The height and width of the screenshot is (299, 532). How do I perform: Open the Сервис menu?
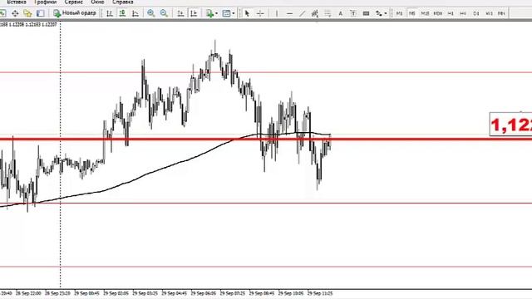click(74, 2)
